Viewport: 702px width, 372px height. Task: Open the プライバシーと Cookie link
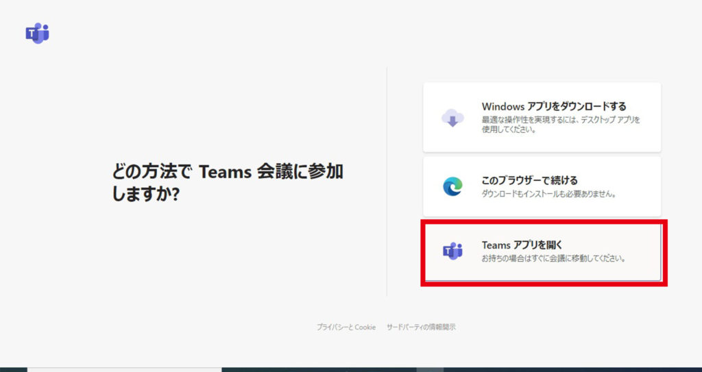pos(346,327)
